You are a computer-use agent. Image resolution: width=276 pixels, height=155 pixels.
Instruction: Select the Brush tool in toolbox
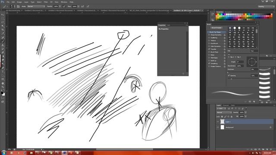[x=3, y=41]
